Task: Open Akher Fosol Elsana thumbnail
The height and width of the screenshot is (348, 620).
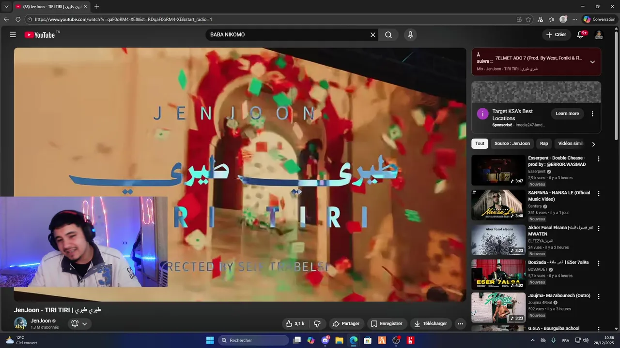Action: [498, 240]
